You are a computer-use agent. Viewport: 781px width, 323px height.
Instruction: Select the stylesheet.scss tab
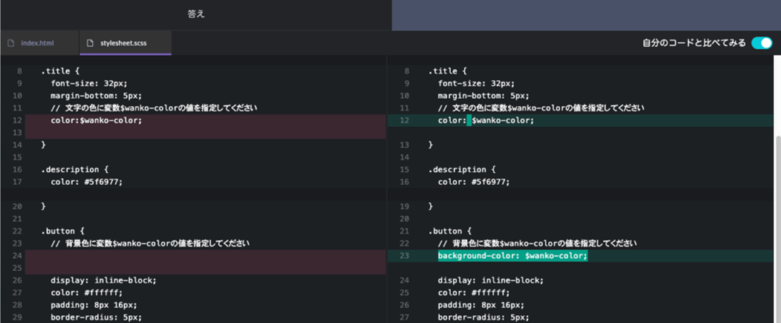click(125, 43)
